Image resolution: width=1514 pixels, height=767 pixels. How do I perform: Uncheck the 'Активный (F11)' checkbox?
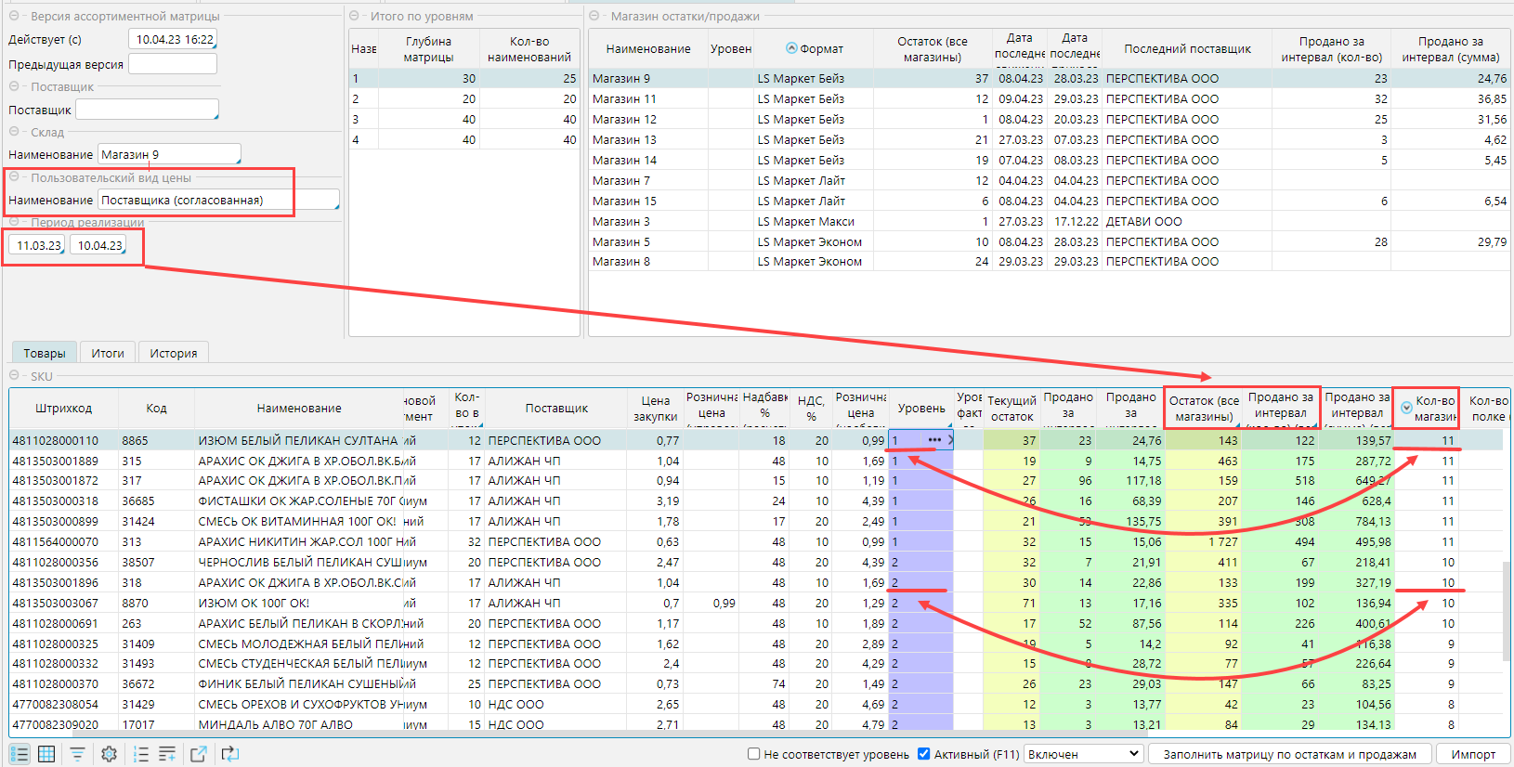coord(923,754)
